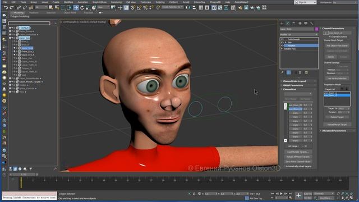Viewport: 359px width, 202px height.
Task: Expand the Global Parameters rollout
Action: 298,85
